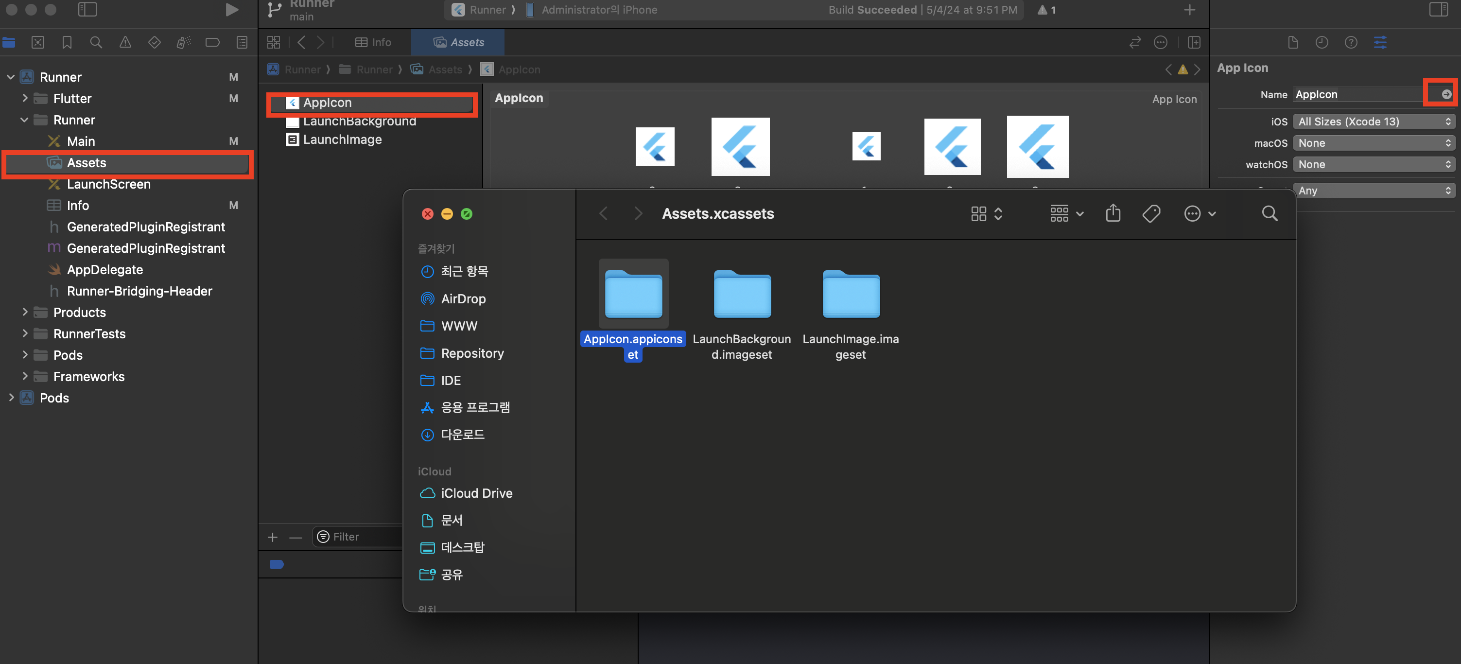Open the macOS None dropdown

(1374, 143)
